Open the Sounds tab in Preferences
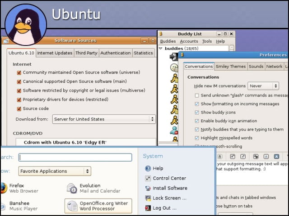 (x=256, y=67)
